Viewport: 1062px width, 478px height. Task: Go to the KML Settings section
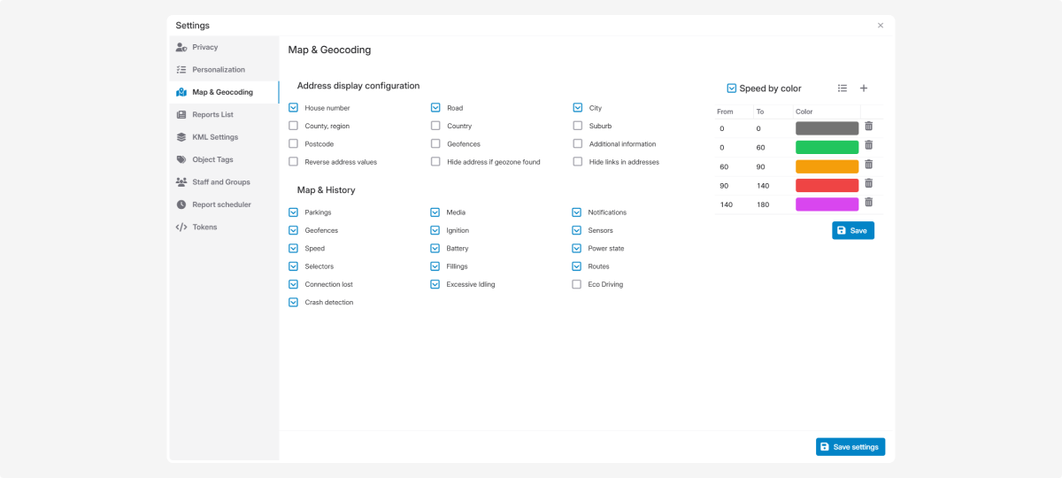(x=214, y=137)
